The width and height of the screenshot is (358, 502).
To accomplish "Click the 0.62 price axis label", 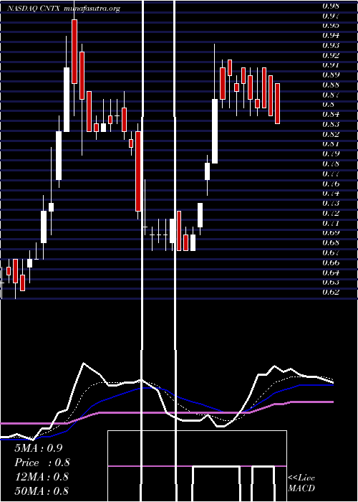I will (331, 292).
